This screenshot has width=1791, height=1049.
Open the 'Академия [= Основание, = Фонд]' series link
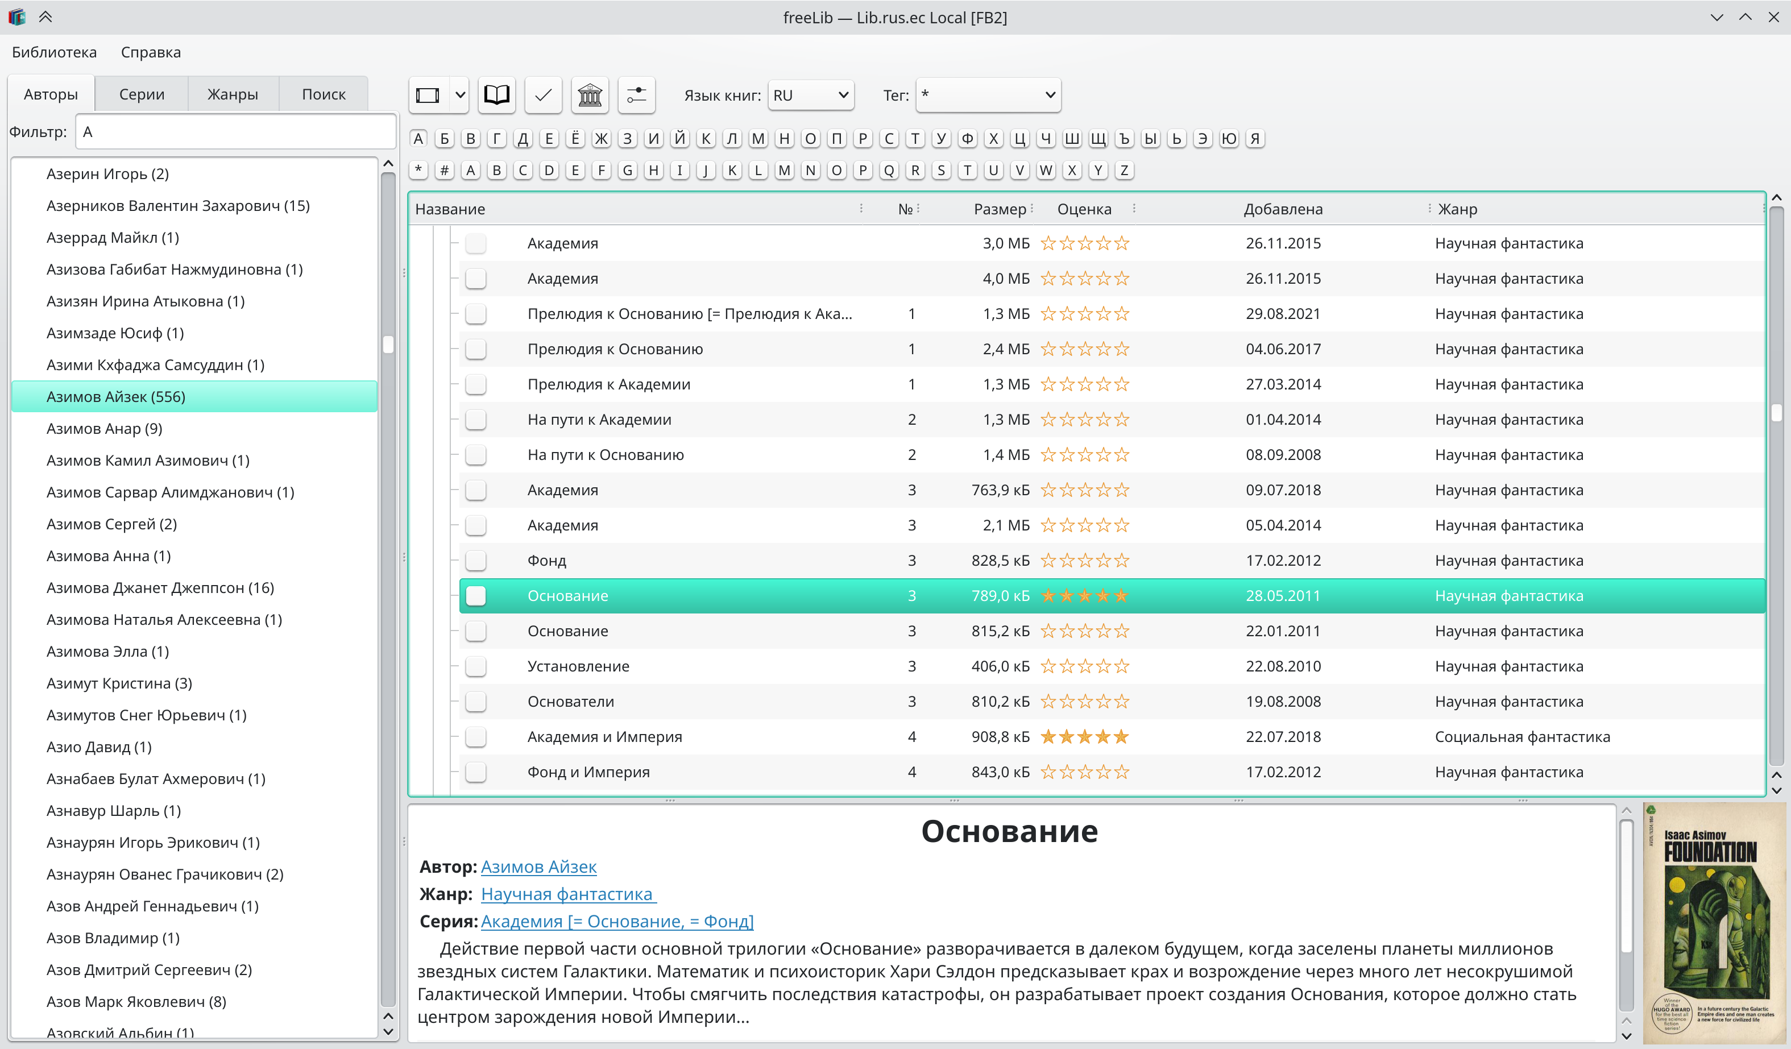(617, 922)
